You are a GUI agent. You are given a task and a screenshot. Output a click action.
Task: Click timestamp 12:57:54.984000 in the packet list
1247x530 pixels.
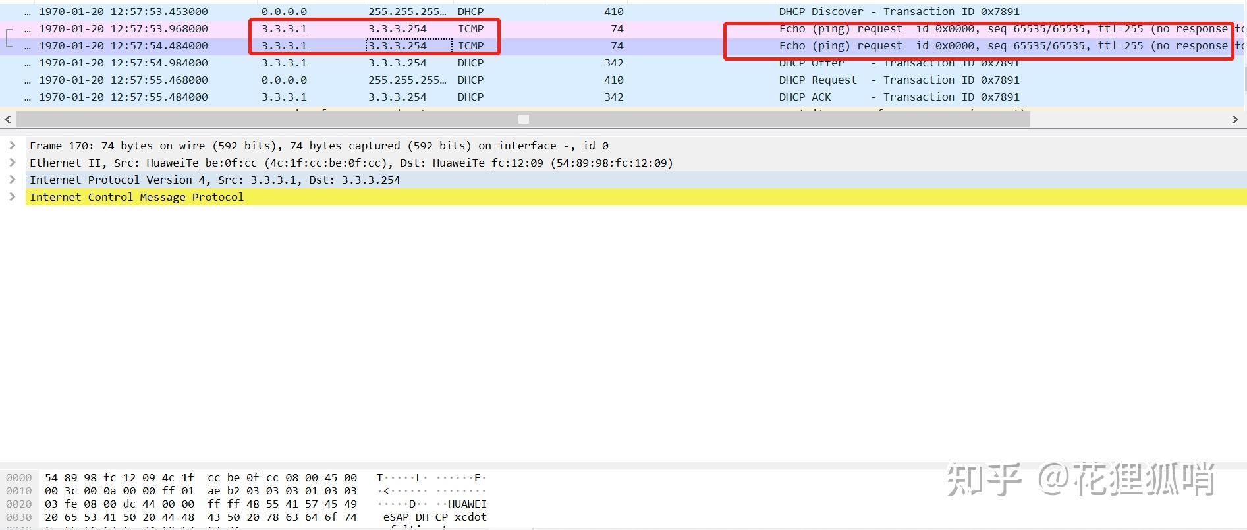[123, 63]
